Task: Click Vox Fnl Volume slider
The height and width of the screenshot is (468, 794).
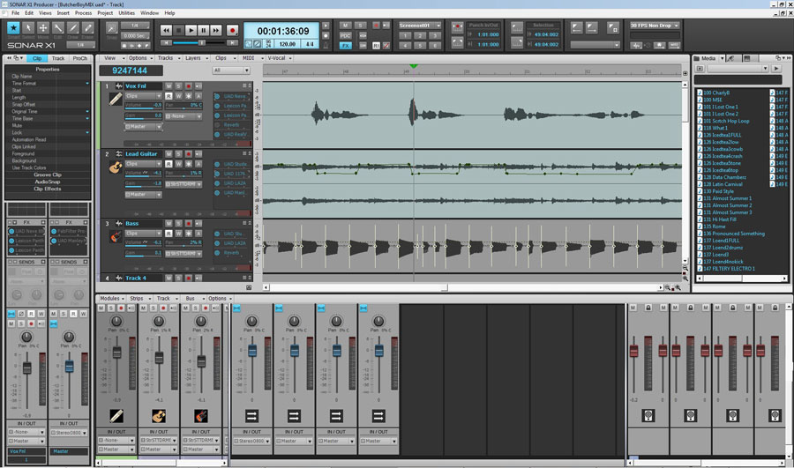Action: point(143,106)
